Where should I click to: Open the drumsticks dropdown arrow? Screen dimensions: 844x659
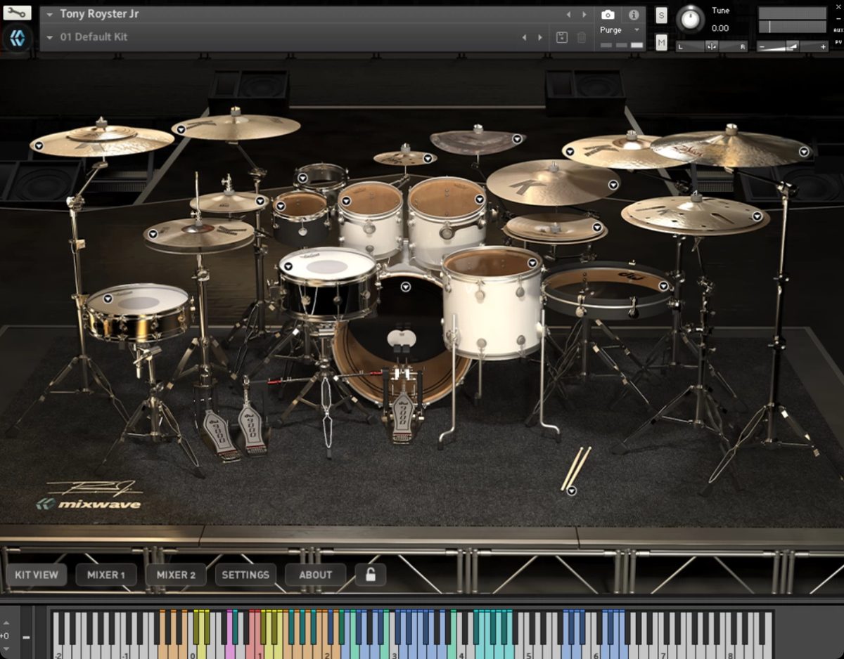572,490
